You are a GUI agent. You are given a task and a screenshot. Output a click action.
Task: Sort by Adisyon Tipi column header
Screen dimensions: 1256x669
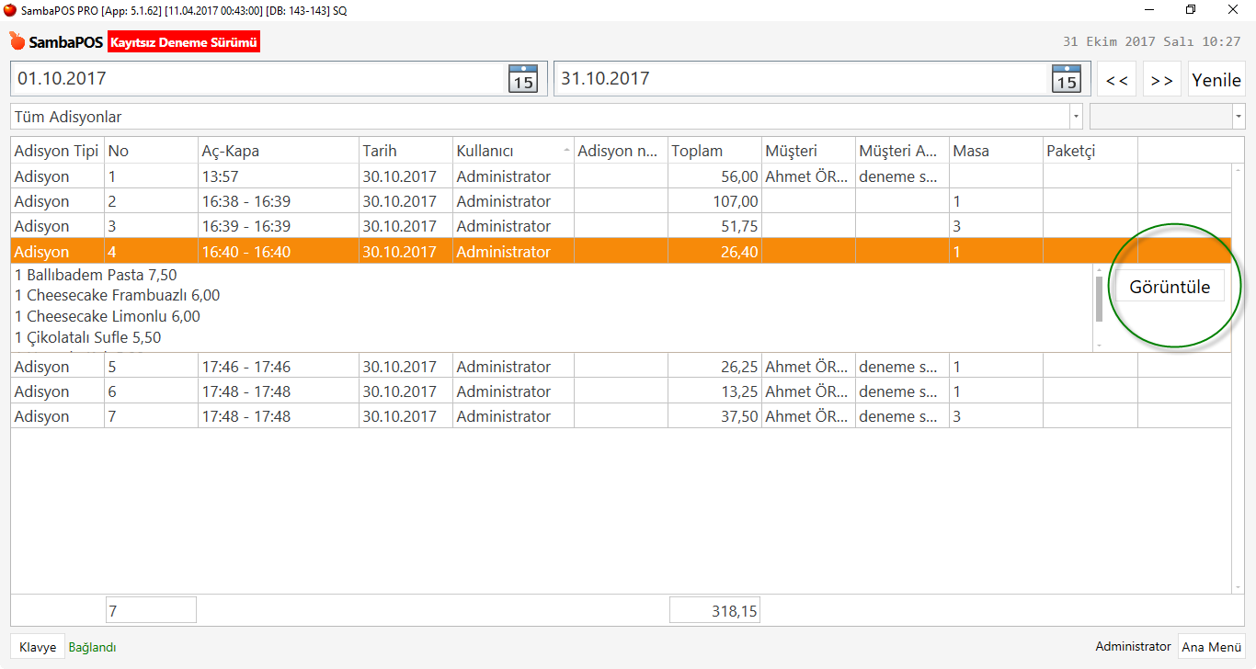pos(57,151)
